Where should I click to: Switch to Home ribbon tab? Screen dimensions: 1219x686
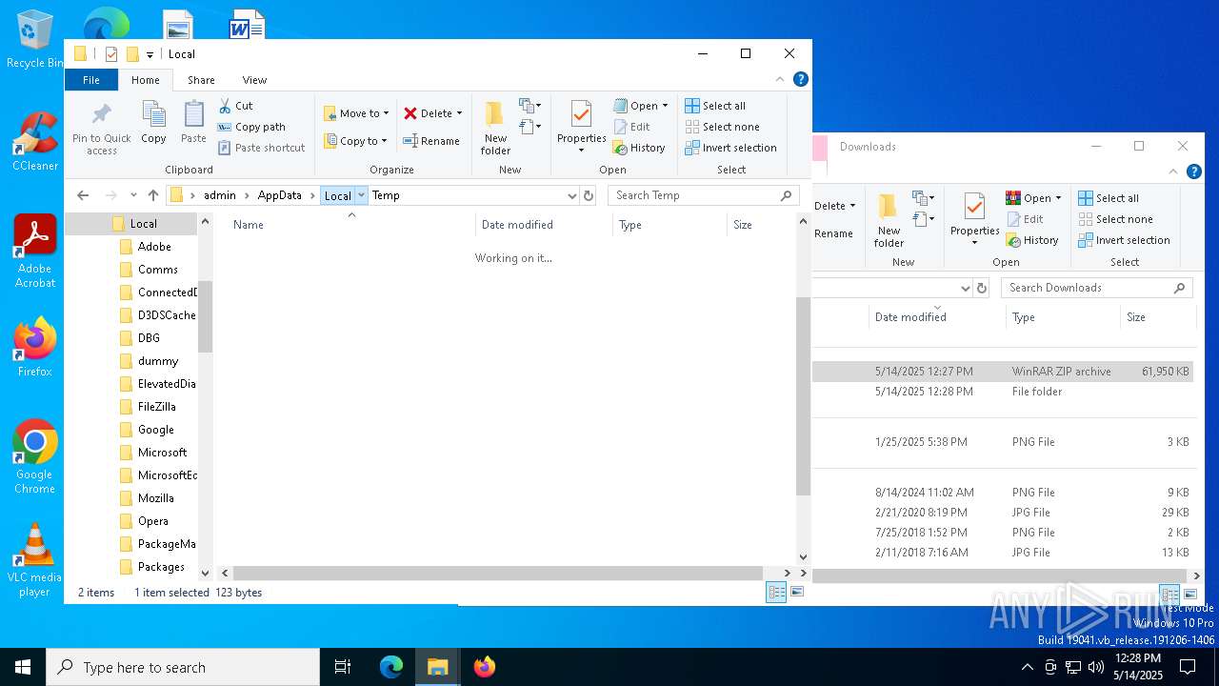[146, 80]
